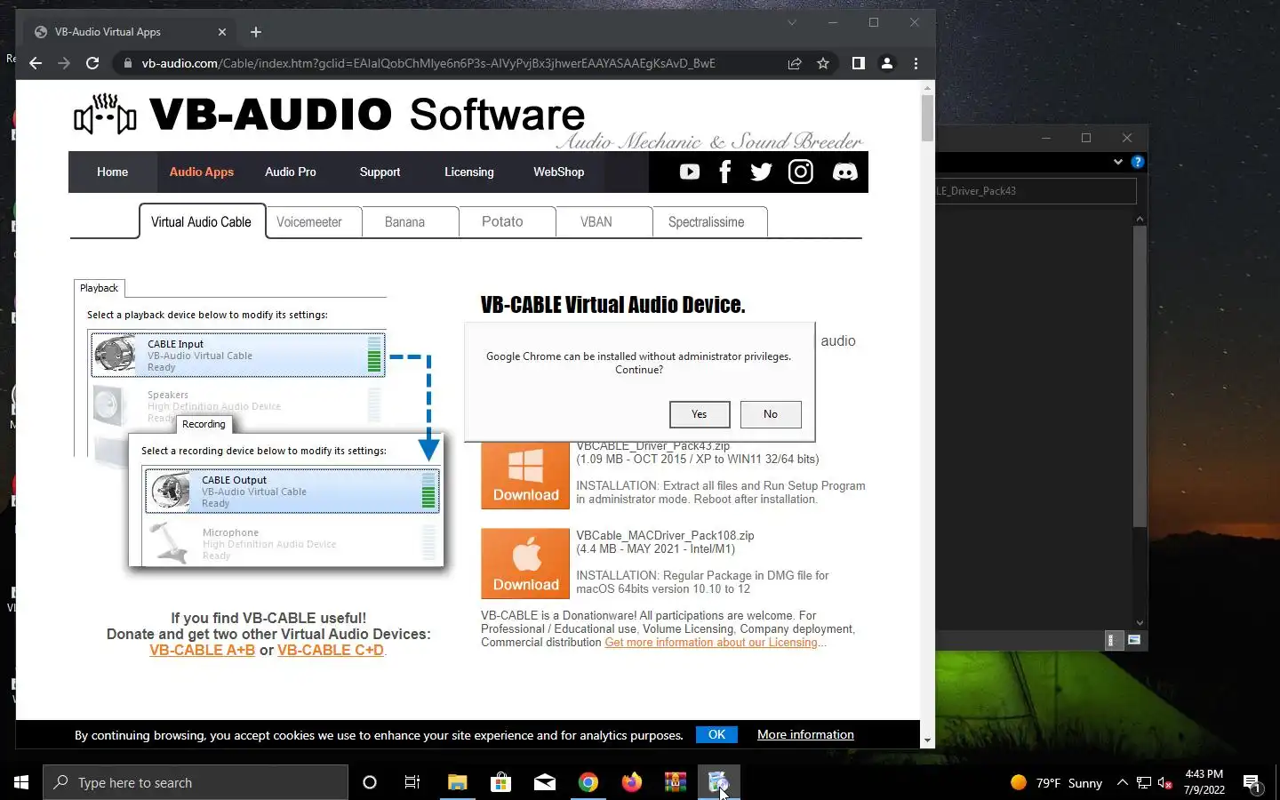Image resolution: width=1280 pixels, height=800 pixels.
Task: Open Chrome tab search chevron
Action: (x=792, y=23)
